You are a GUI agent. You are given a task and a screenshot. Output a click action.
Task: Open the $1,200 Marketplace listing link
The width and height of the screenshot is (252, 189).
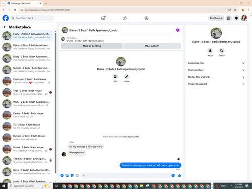85,41
